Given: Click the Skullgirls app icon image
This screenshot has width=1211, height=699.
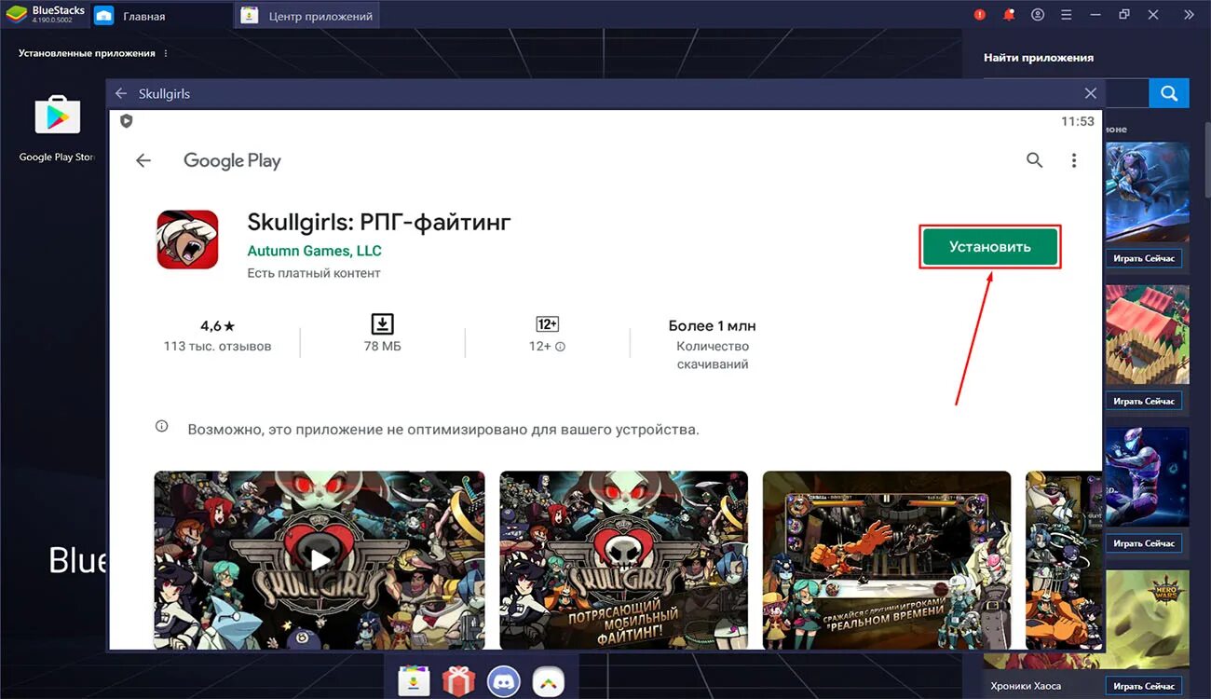Looking at the screenshot, I should [x=187, y=240].
